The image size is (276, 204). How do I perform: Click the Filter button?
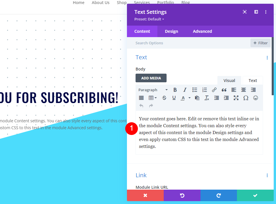(260, 43)
